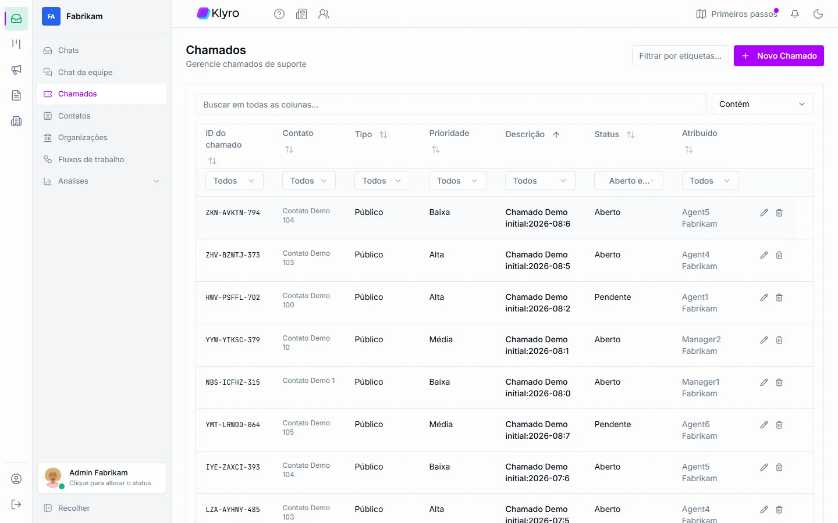The image size is (838, 523).
Task: Open the Contém match mode dropdown
Action: point(762,104)
